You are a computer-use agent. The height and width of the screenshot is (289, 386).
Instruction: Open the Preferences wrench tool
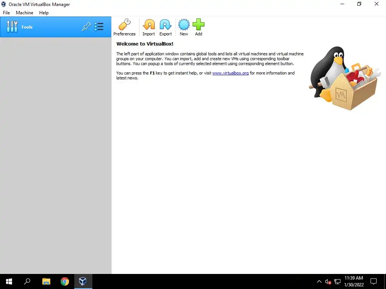pyautogui.click(x=124, y=27)
